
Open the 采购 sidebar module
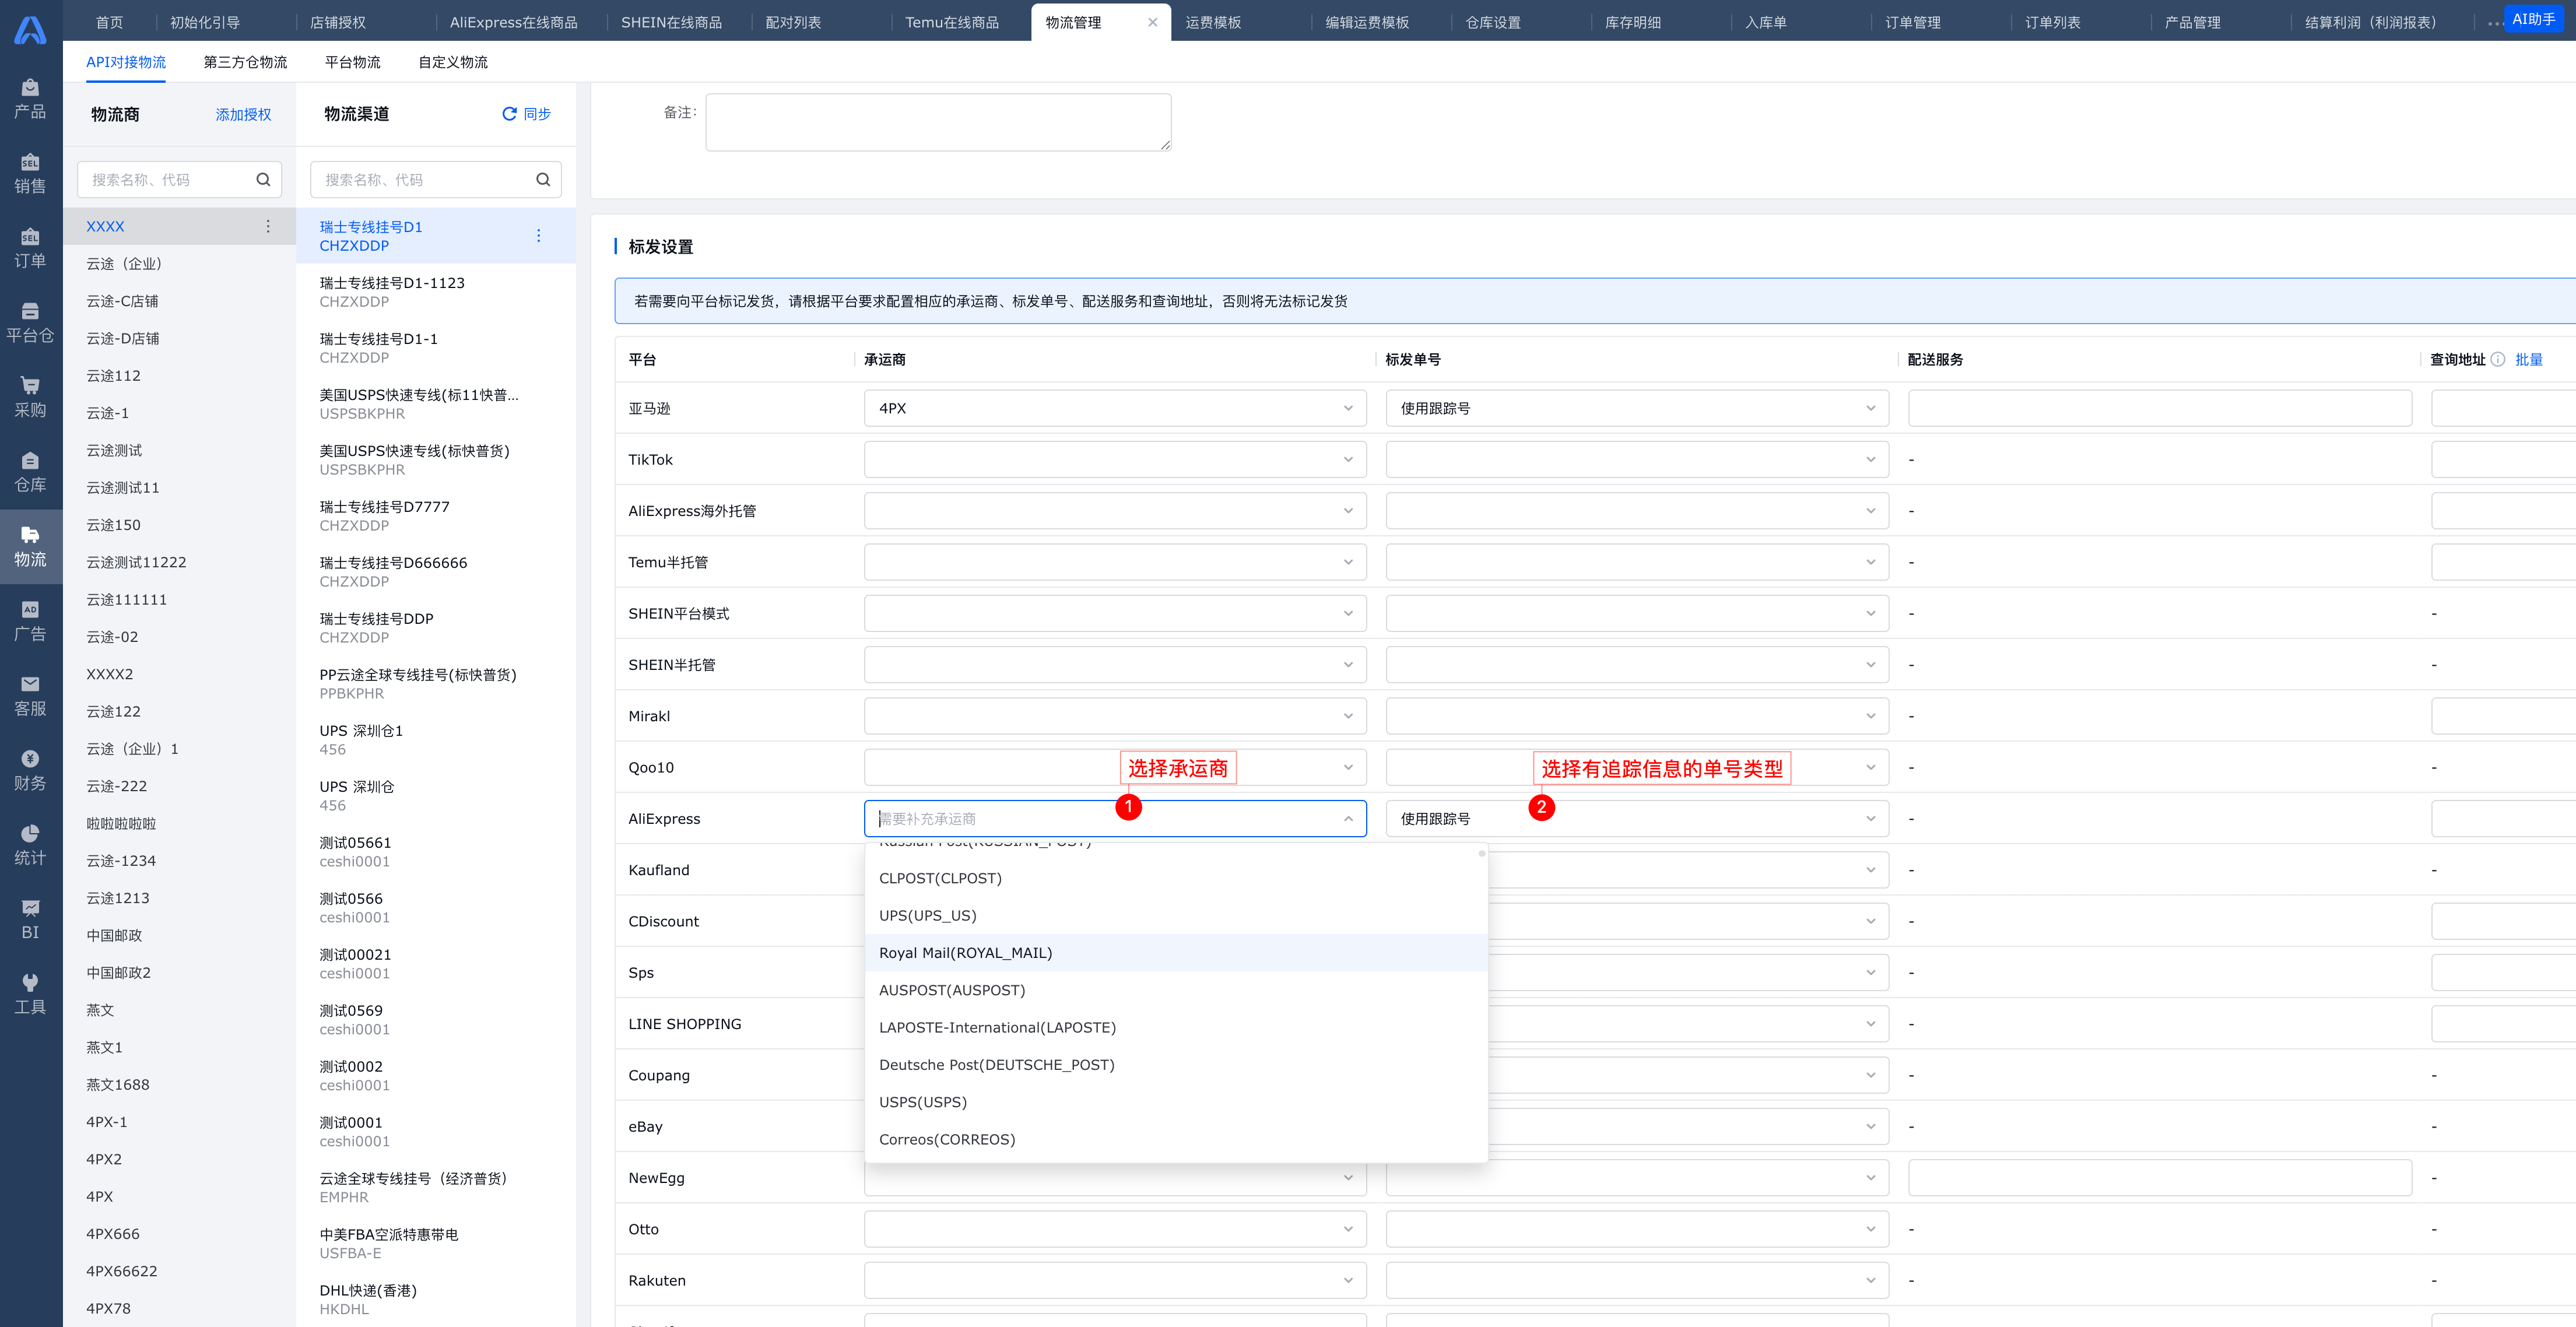click(30, 398)
